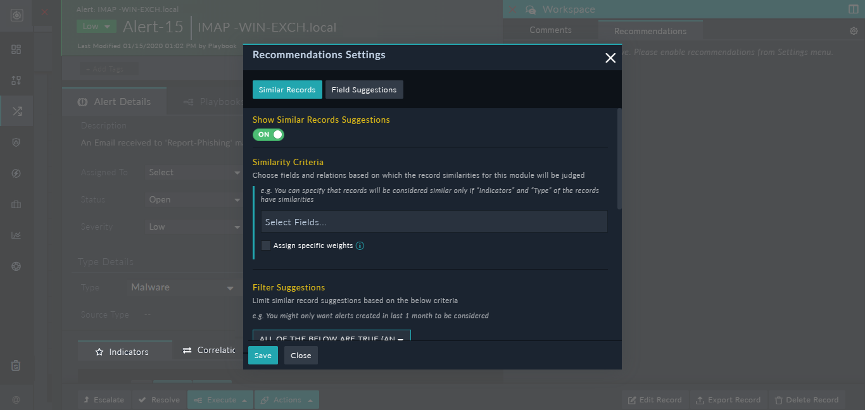The image size is (865, 410).
Task: Click the gear settings icon in the sidebar
Action: pyautogui.click(x=16, y=266)
